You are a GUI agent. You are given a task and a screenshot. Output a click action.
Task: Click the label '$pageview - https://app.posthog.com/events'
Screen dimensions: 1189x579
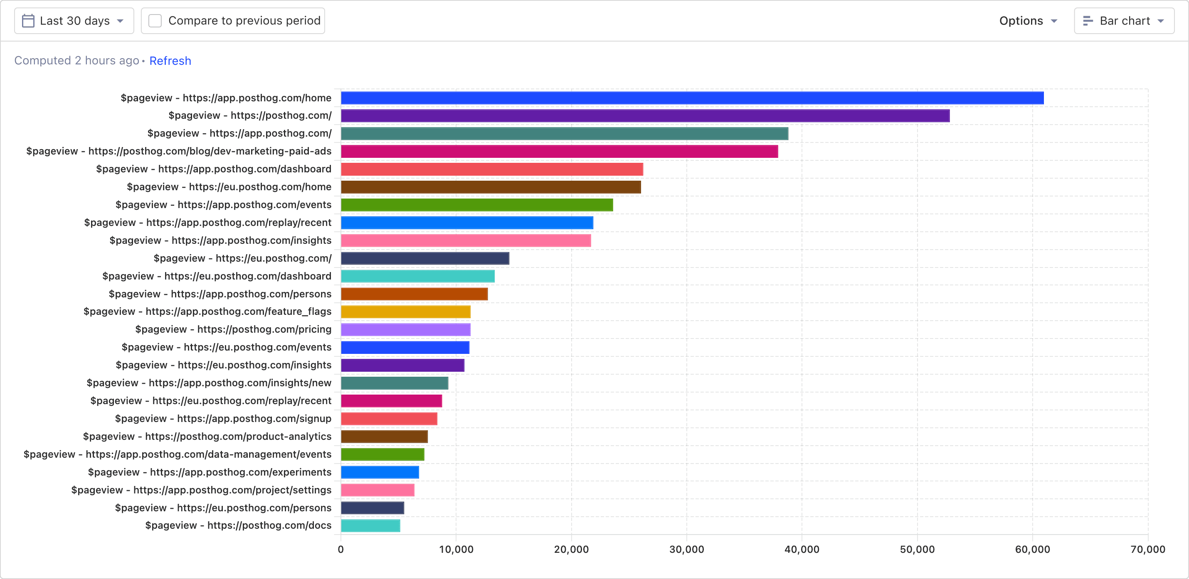tap(223, 205)
